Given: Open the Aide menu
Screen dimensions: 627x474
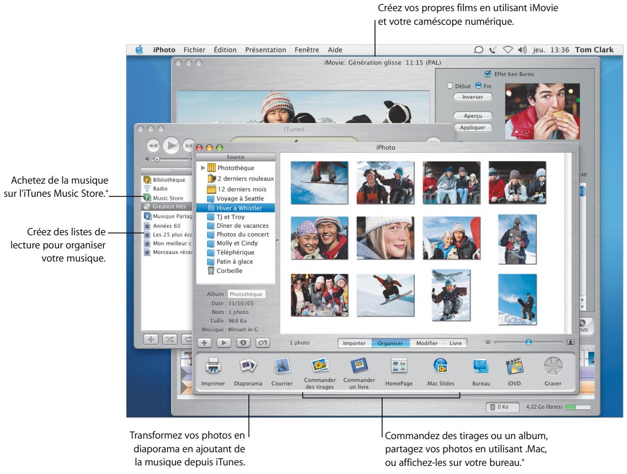Looking at the screenshot, I should click(335, 50).
